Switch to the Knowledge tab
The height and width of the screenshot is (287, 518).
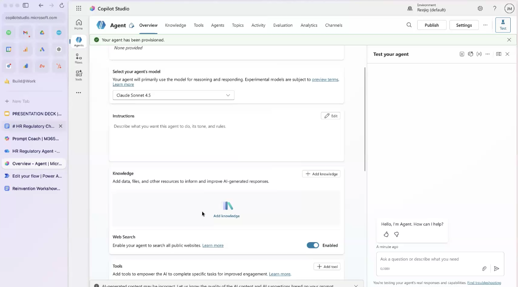pyautogui.click(x=175, y=25)
